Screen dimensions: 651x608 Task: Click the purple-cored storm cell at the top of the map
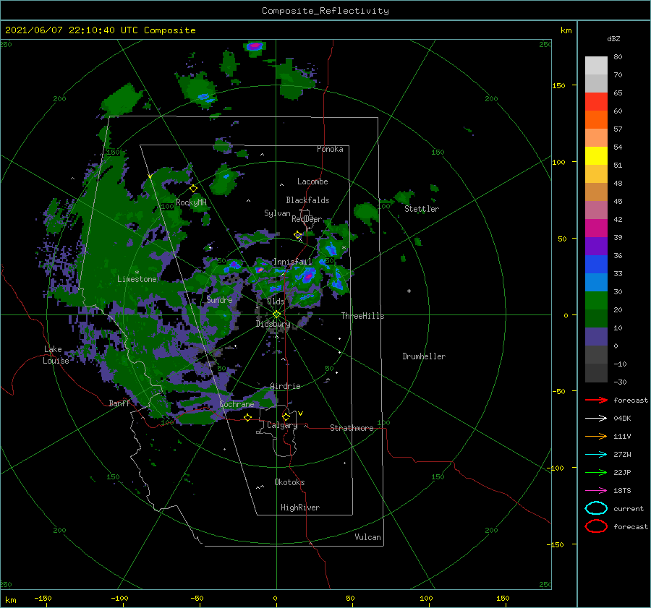pos(255,46)
